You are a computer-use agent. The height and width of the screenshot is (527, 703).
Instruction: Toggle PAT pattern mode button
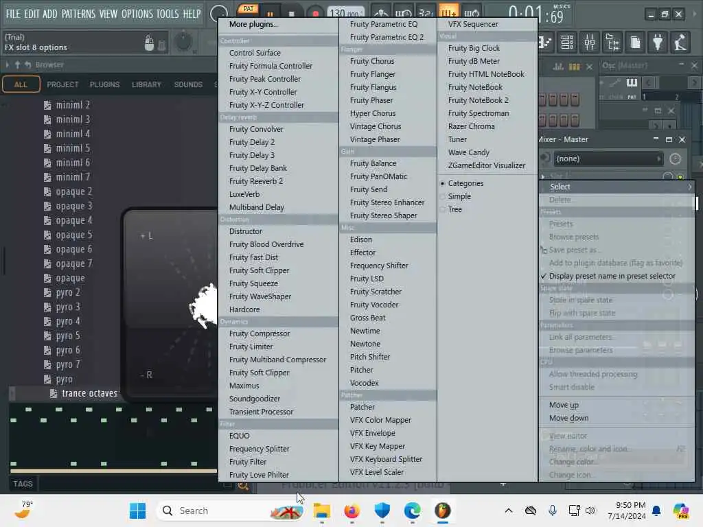pos(249,8)
